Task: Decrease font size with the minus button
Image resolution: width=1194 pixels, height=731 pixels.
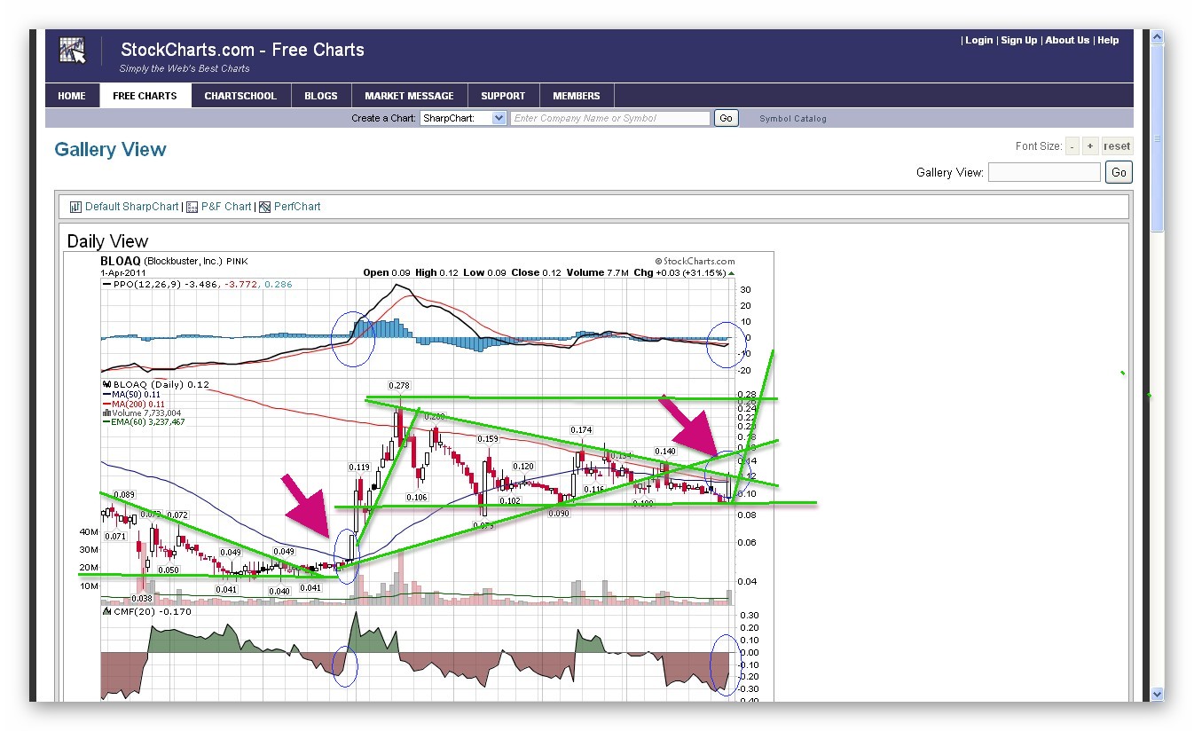Action: (1072, 146)
